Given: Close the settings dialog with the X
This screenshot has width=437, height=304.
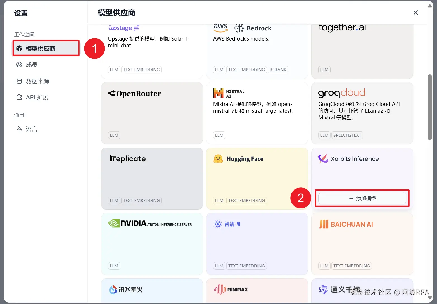Looking at the screenshot, I should (x=416, y=13).
